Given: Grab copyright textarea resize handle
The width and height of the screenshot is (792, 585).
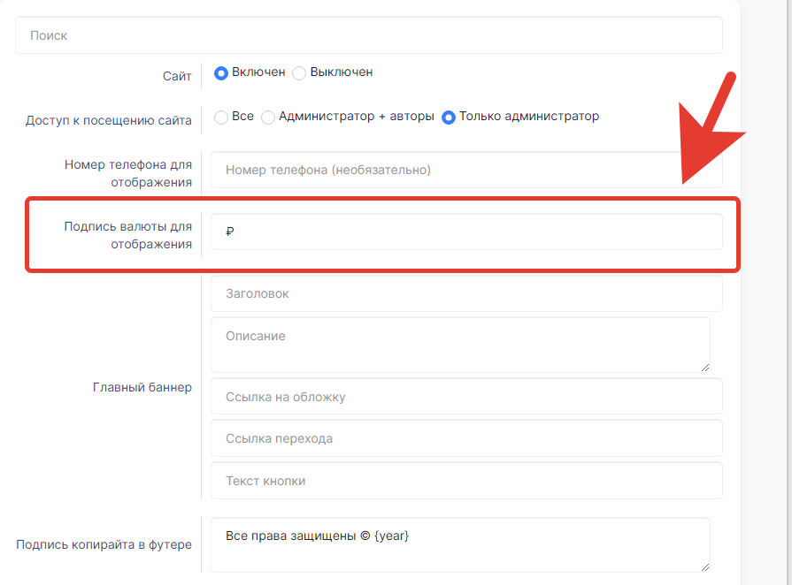Looking at the screenshot, I should 705,567.
